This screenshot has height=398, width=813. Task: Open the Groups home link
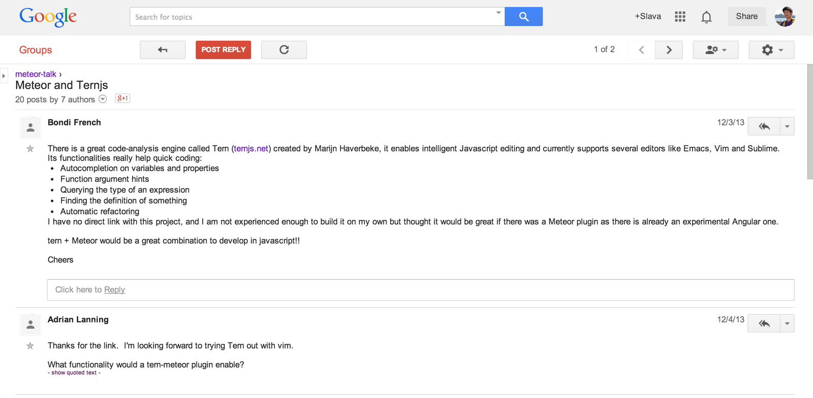click(36, 50)
